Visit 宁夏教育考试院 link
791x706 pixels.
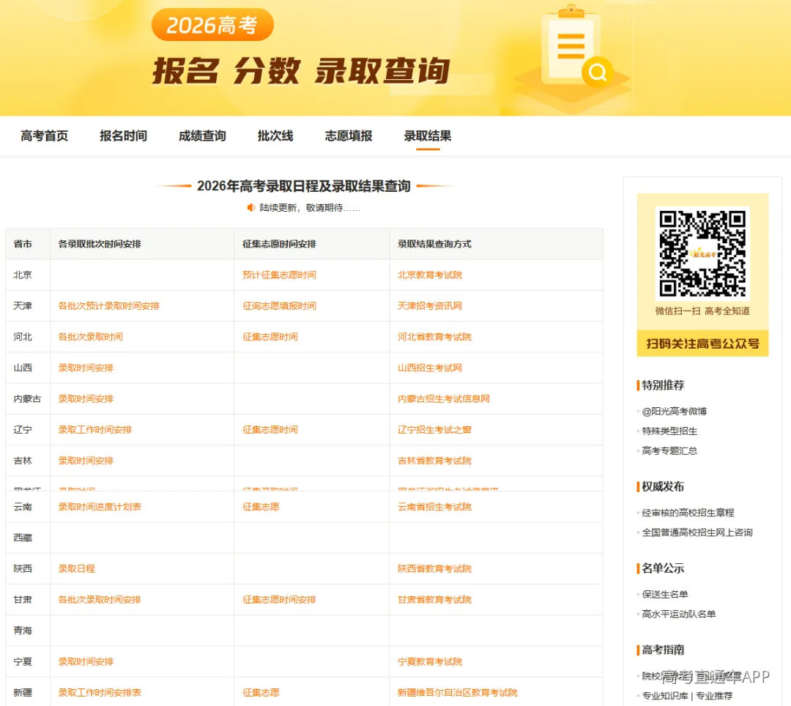pos(430,661)
